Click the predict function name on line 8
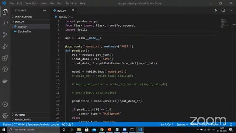This screenshot has width=236, height=133. click(78, 51)
